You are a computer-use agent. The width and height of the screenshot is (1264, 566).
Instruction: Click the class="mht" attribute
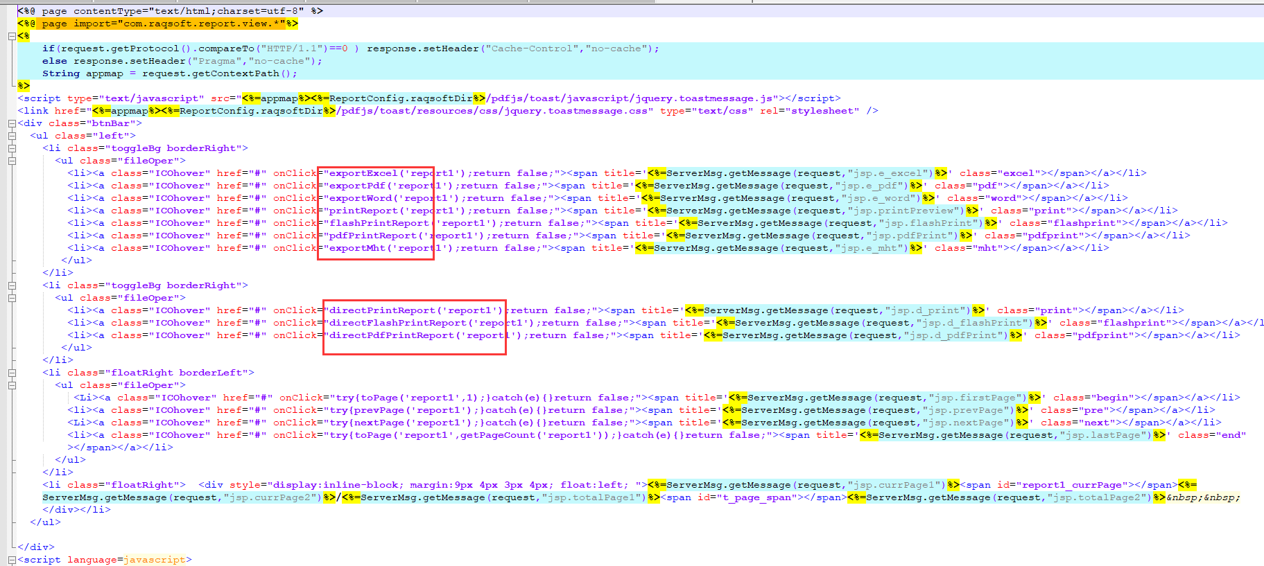tap(966, 248)
